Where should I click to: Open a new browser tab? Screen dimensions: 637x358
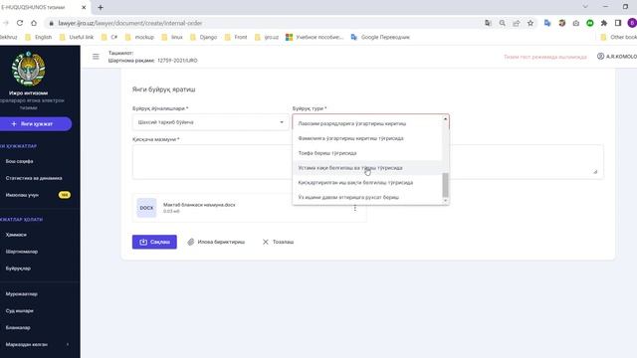pyautogui.click(x=101, y=7)
